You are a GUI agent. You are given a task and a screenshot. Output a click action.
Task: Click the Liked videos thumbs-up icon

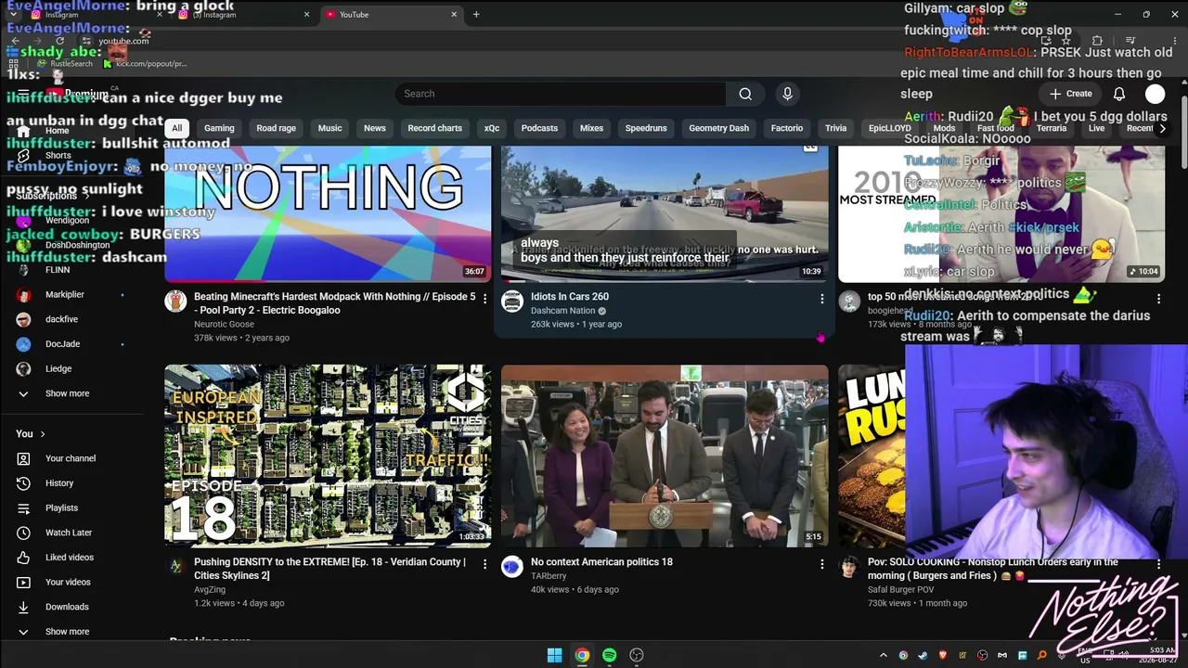click(x=24, y=558)
